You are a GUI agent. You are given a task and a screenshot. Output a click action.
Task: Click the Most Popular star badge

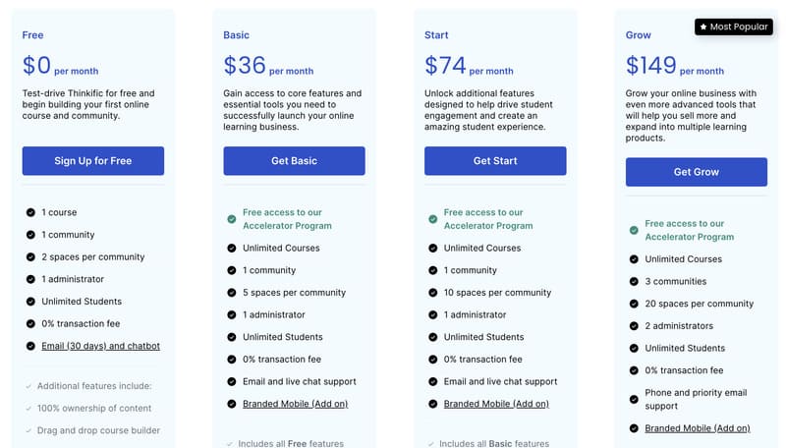click(x=733, y=27)
